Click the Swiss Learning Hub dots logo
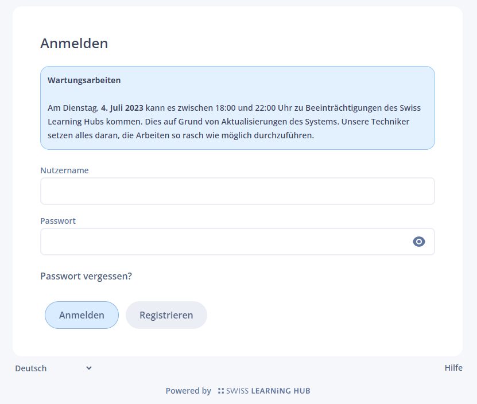477x404 pixels. [x=221, y=391]
